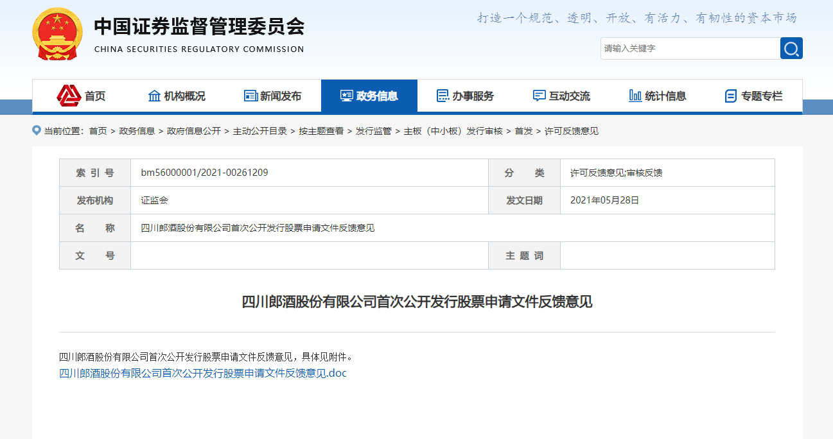Screen dimensions: 833x439
Task: Click the 文号 label cell
Action: [x=95, y=255]
